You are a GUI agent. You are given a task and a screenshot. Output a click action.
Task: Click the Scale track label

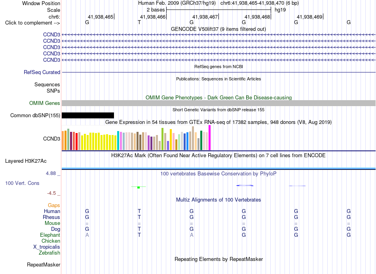[53, 10]
